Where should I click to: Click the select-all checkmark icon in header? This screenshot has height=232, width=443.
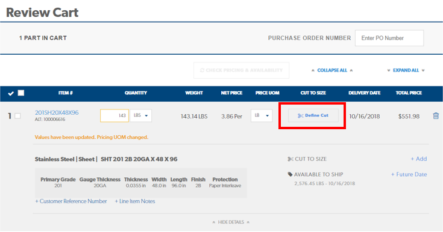[x=11, y=93]
